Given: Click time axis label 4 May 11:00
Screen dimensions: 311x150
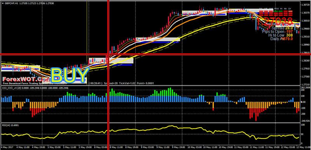Looking at the screenshot, I should 23,147.
